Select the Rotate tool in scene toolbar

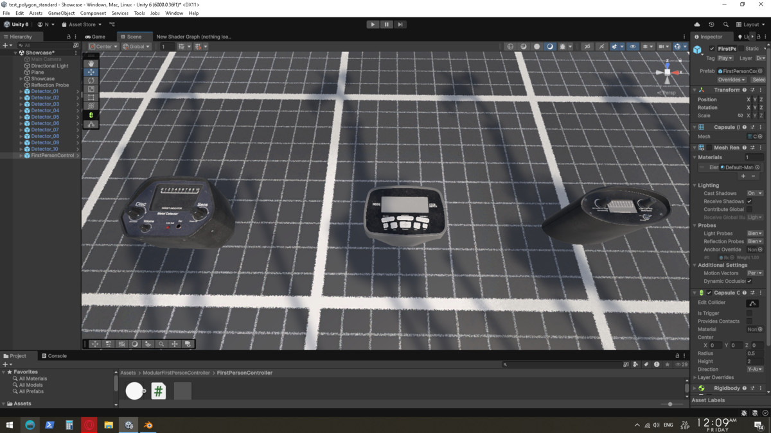(91, 81)
